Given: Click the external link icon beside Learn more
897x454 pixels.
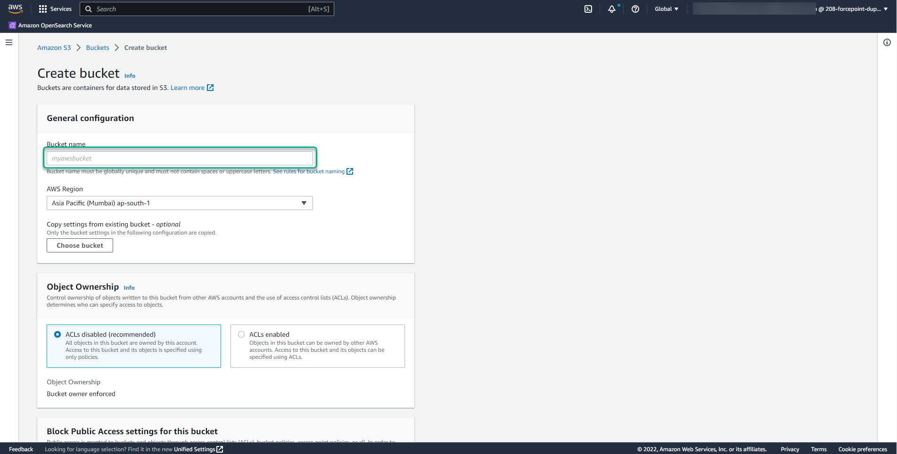Looking at the screenshot, I should 210,88.
